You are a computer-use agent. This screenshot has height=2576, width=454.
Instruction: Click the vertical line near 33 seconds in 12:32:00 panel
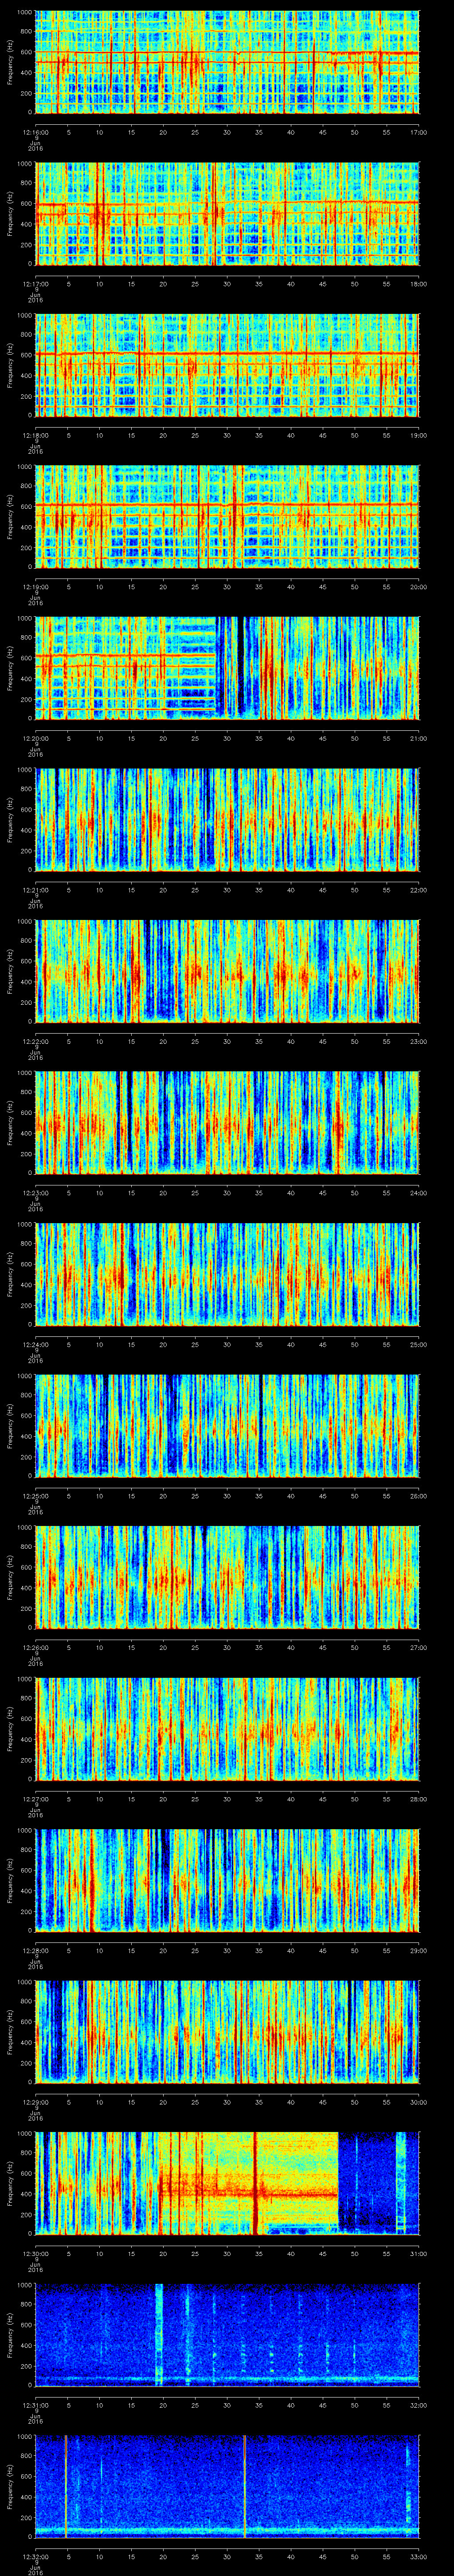coord(244,2486)
